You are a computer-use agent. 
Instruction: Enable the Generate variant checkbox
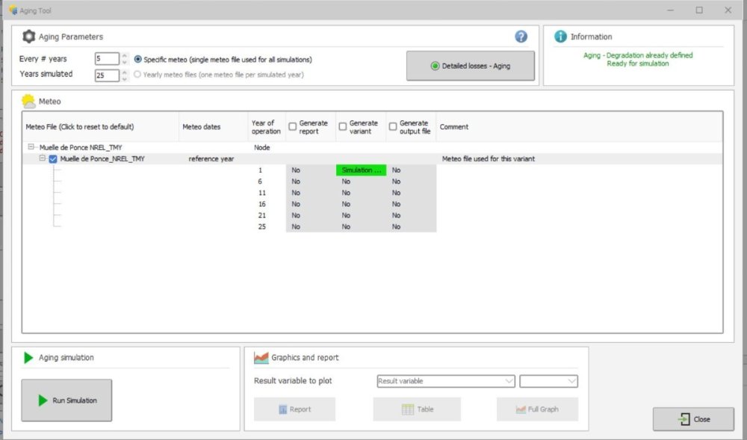(343, 127)
